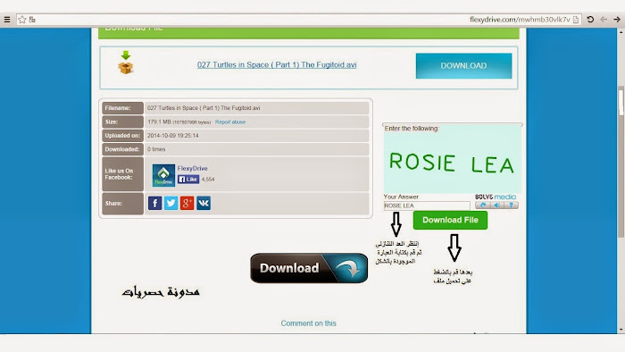The width and height of the screenshot is (625, 352).
Task: Reload the page with refresh icon
Action: point(590,19)
